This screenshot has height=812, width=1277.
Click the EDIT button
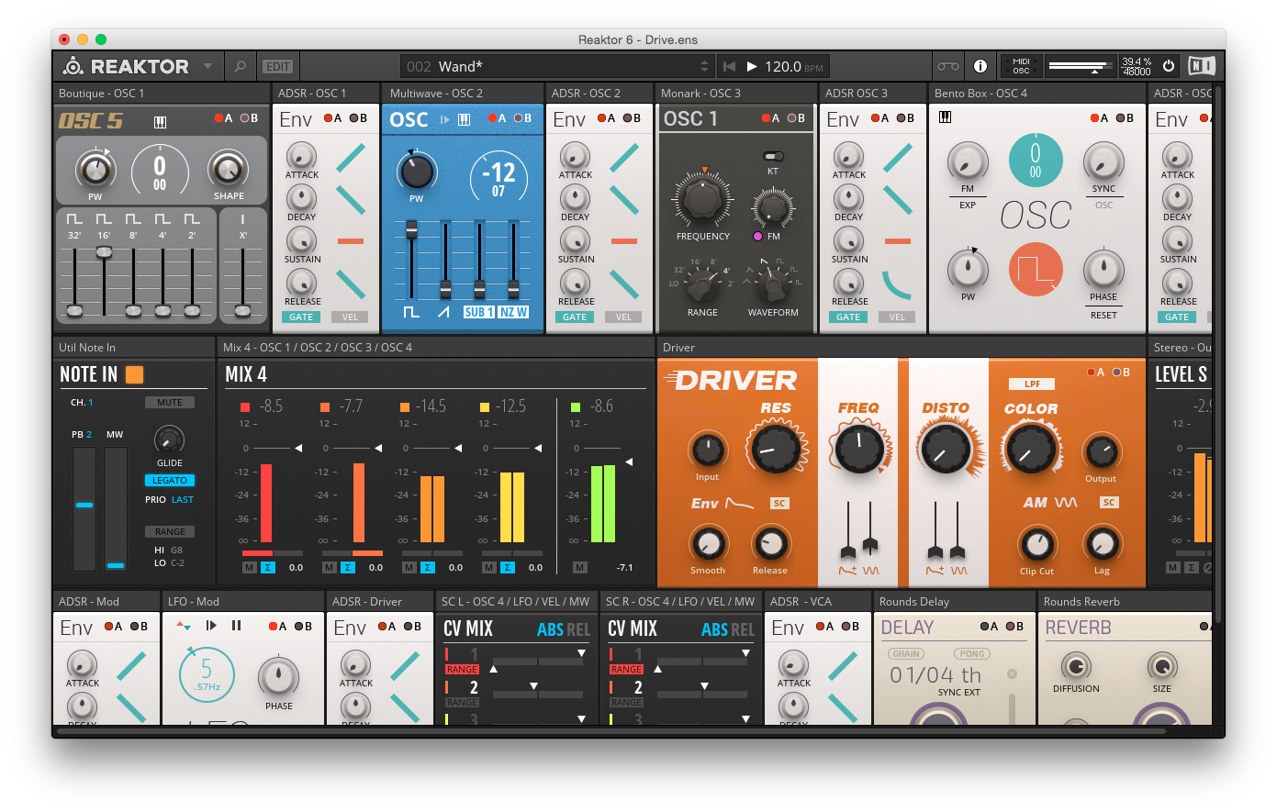coord(277,66)
